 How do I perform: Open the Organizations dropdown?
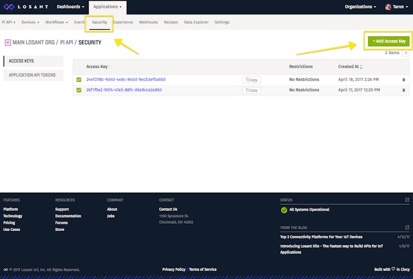[x=360, y=7]
